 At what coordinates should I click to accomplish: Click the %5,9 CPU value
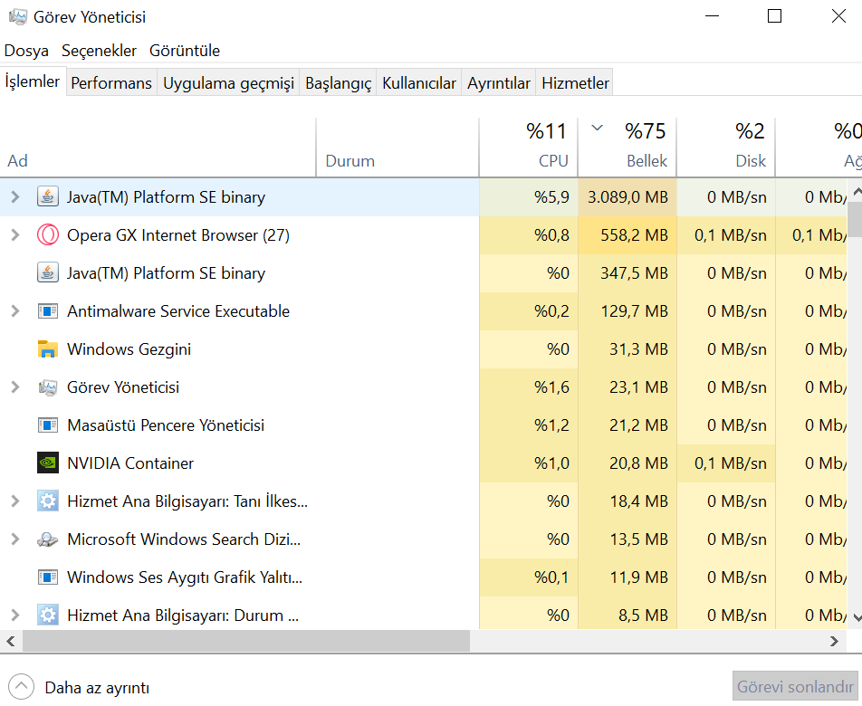pos(551,197)
